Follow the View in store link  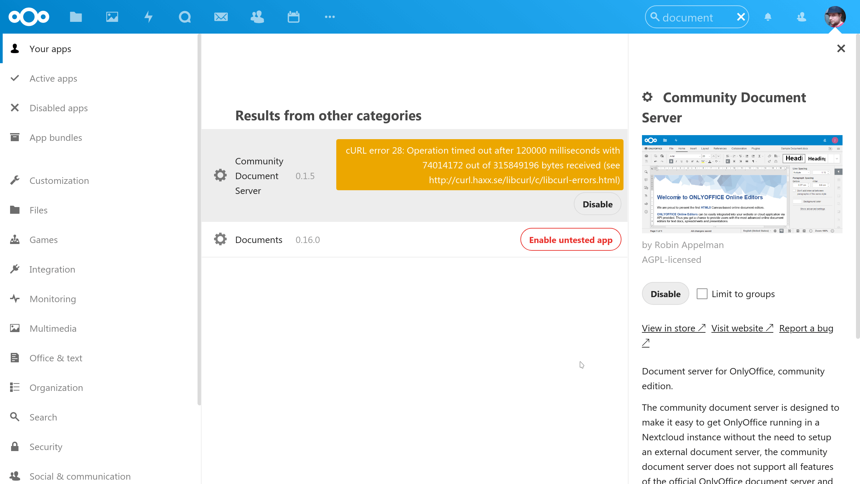click(674, 328)
